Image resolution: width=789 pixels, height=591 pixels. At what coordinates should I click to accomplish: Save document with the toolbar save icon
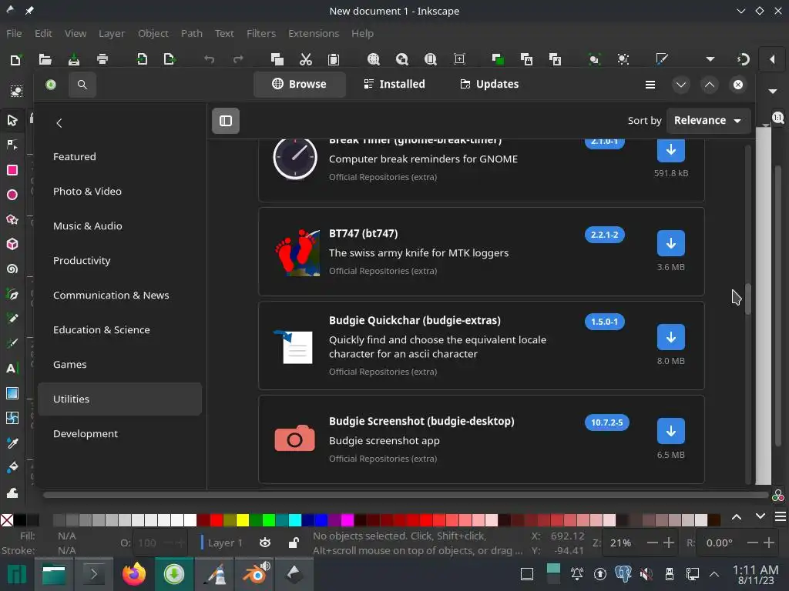point(74,59)
